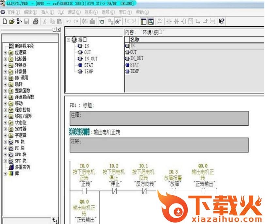The width and height of the screenshot is (265, 224).
Task: Close the program elements side panel
Action: pos(58,29)
